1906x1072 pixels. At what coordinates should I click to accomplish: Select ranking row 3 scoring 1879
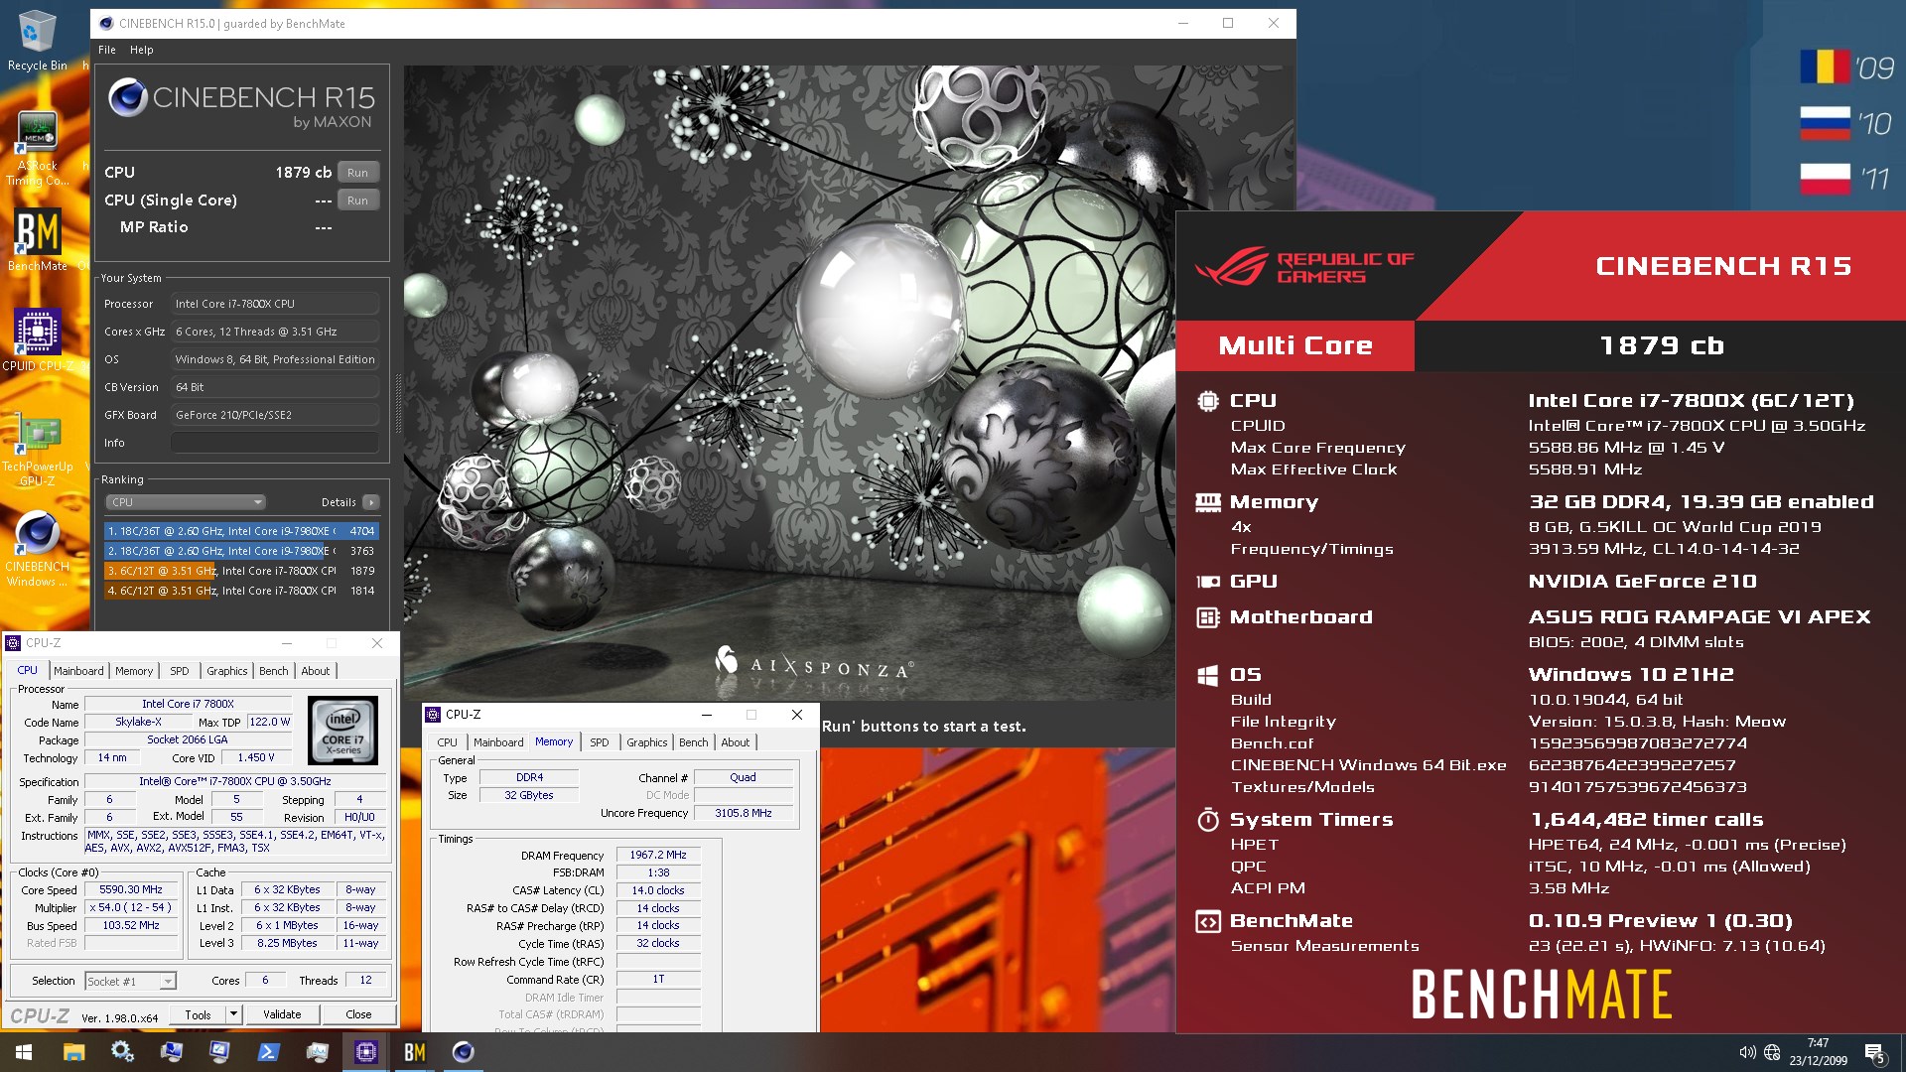click(241, 571)
